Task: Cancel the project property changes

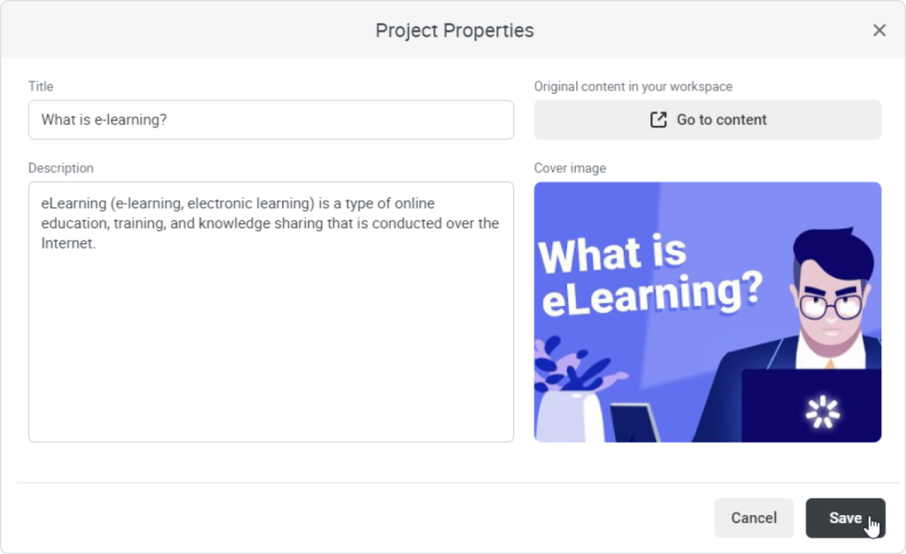Action: pyautogui.click(x=754, y=518)
